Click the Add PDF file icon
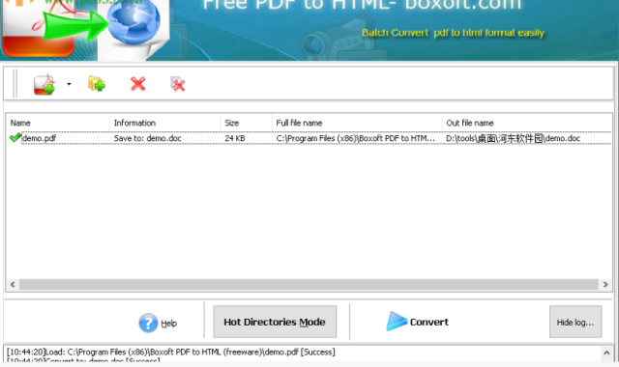Screen dimensions: 619x367 click(x=44, y=84)
